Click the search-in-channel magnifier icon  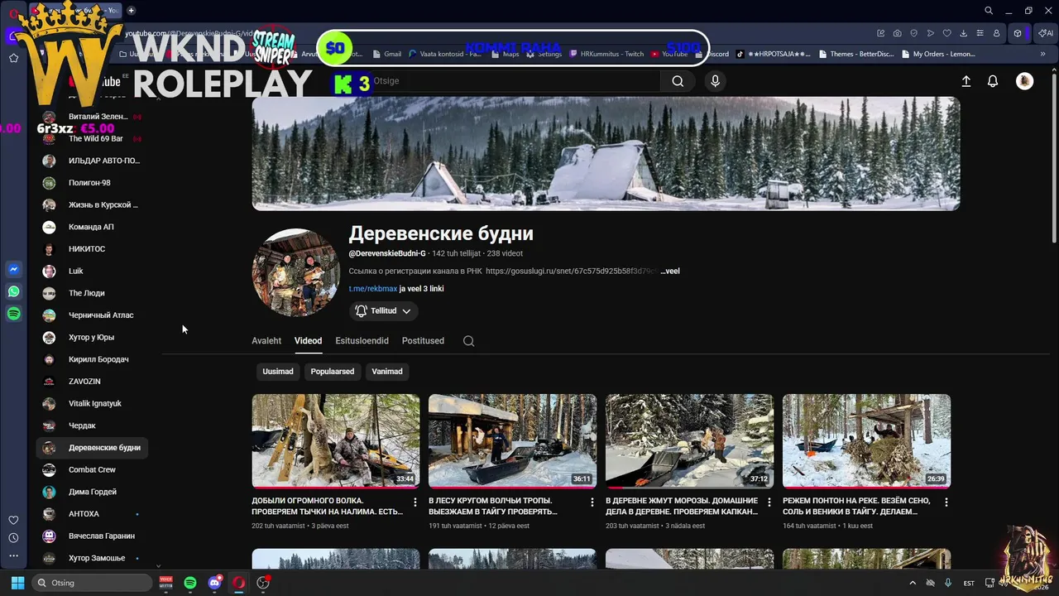468,341
